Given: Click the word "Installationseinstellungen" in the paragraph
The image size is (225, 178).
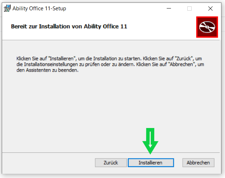Looking at the screenshot, I should point(51,65).
